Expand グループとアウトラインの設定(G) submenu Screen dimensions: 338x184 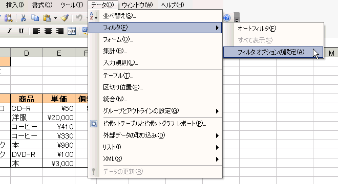point(155,111)
